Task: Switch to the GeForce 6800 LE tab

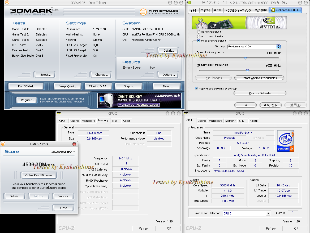Action: [285, 10]
